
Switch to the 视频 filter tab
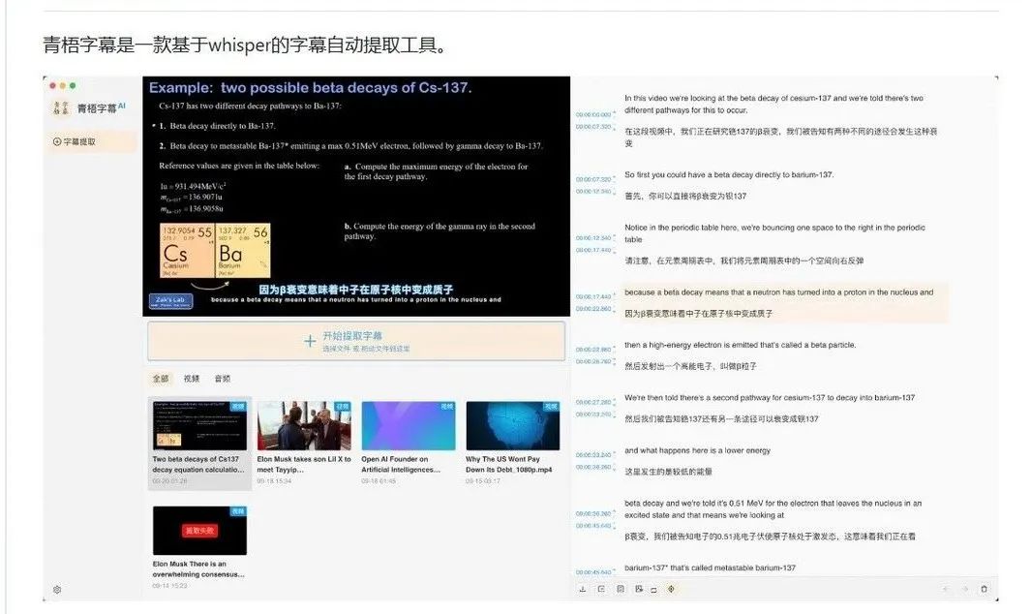192,379
